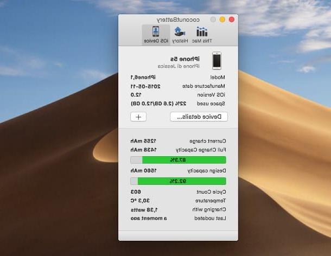Select the 30,3 °C temperature value
This screenshot has width=331, height=256.
point(140,201)
